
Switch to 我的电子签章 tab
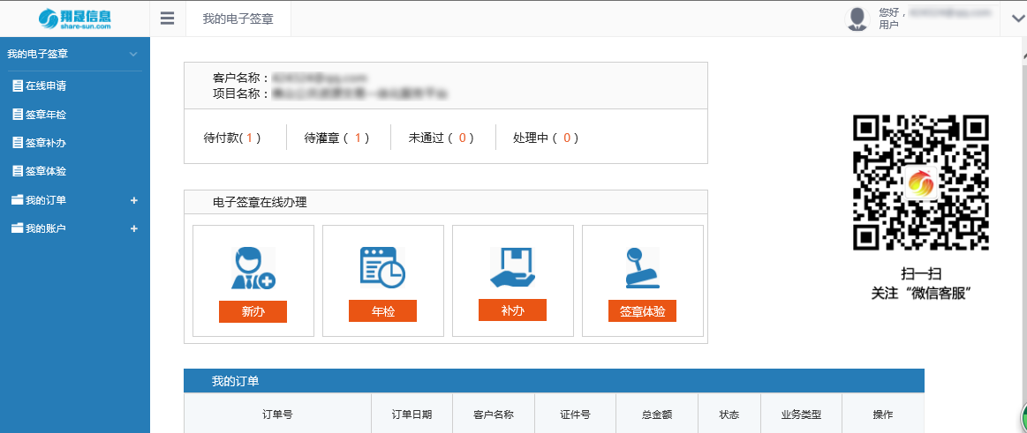(238, 19)
